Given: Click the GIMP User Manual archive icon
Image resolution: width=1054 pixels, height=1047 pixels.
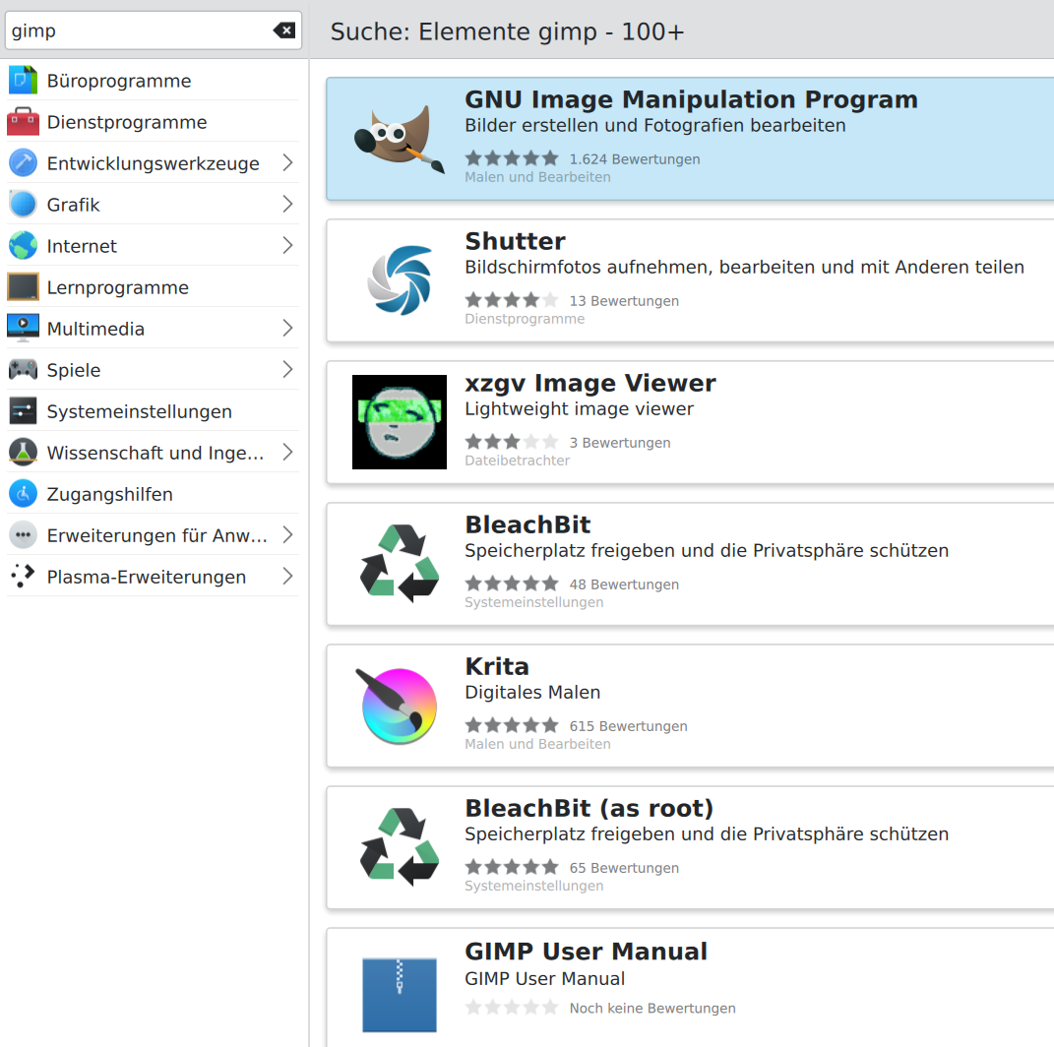Looking at the screenshot, I should (400, 995).
